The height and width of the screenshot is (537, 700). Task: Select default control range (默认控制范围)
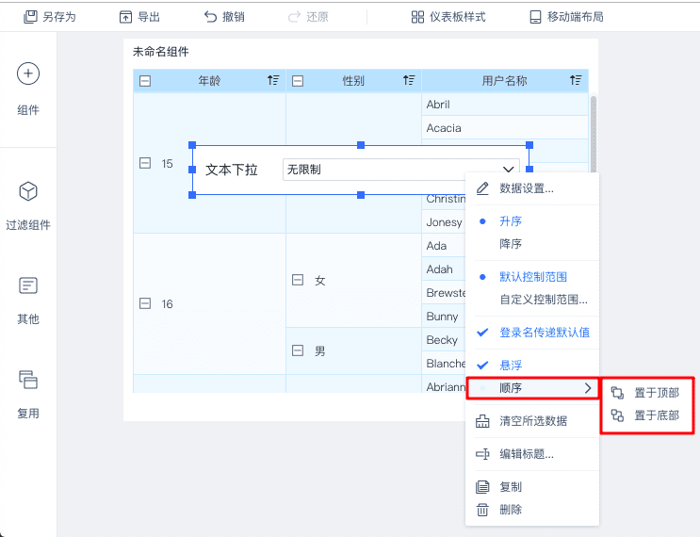532,277
